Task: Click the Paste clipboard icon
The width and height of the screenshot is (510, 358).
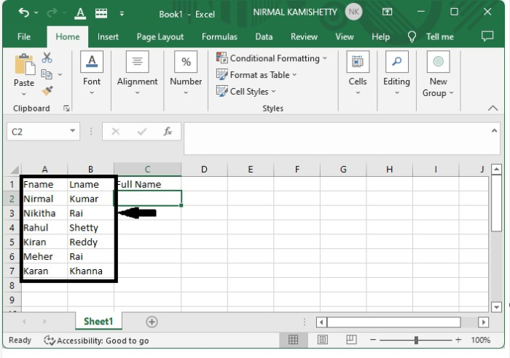Action: tap(23, 68)
